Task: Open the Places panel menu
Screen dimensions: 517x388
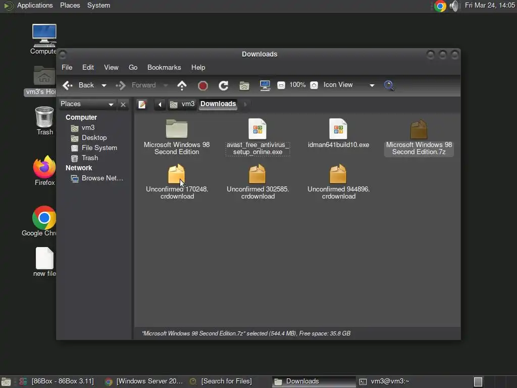Action: (70, 5)
